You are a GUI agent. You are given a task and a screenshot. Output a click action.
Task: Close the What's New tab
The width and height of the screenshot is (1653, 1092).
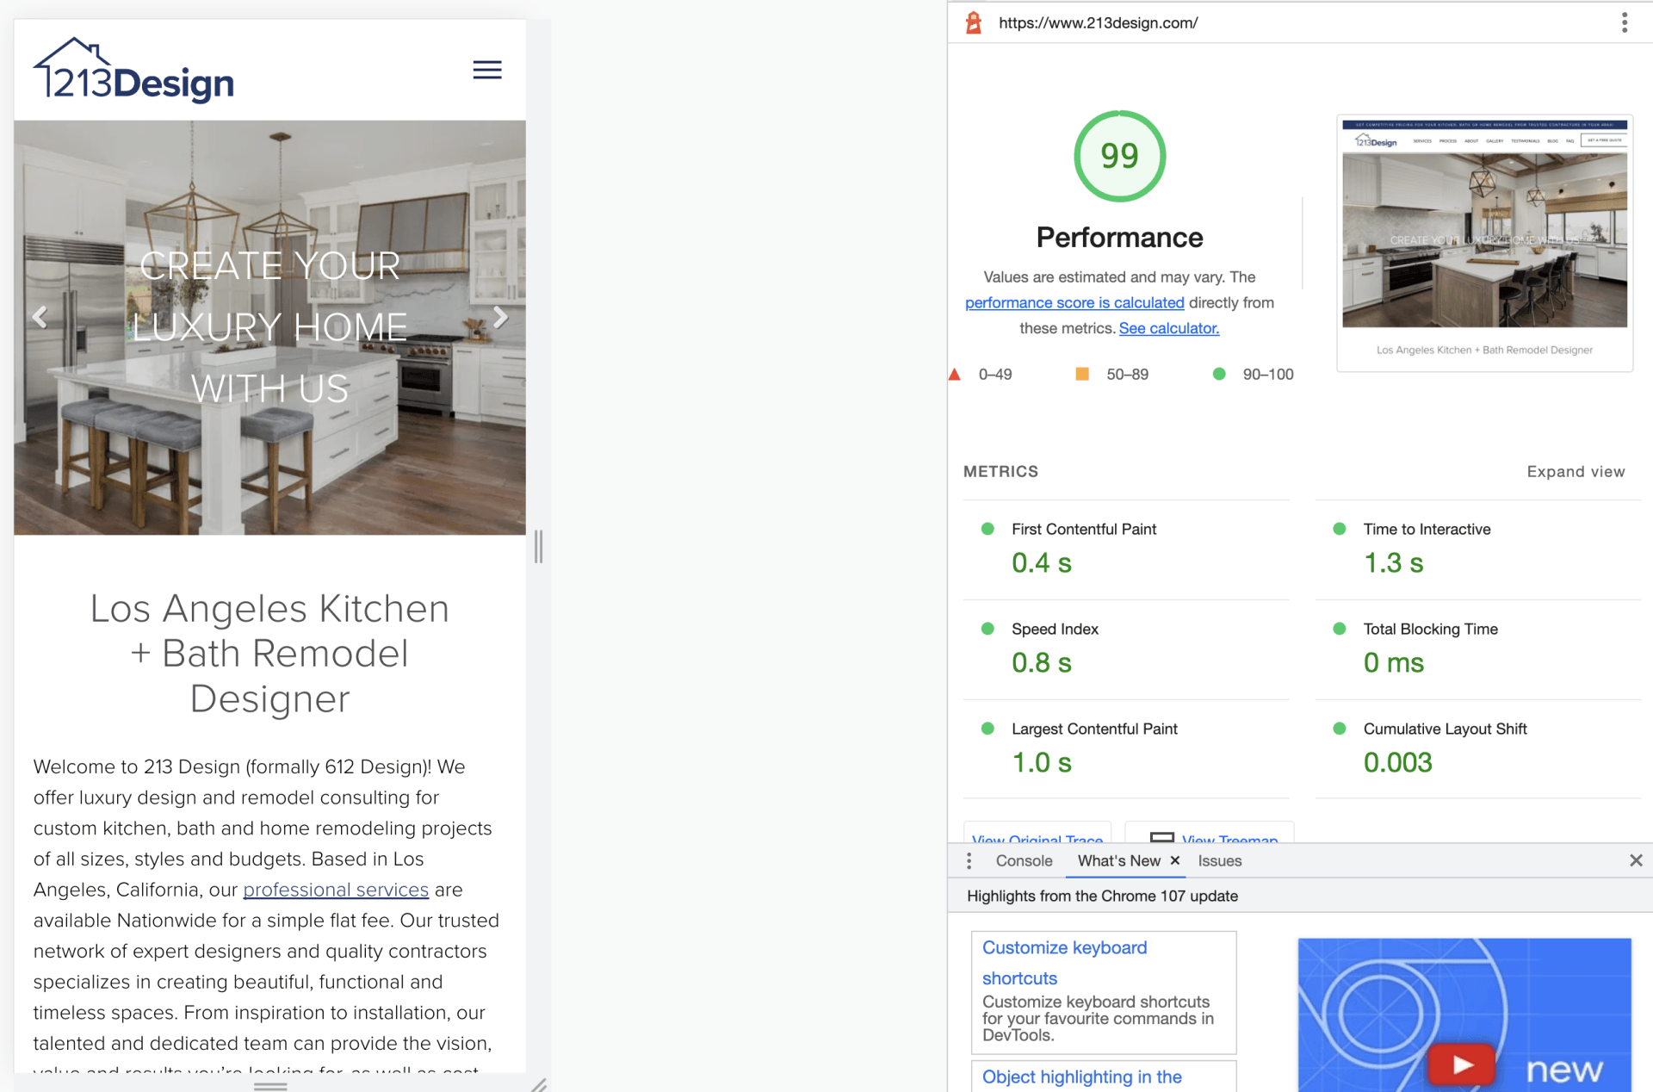[1175, 860]
